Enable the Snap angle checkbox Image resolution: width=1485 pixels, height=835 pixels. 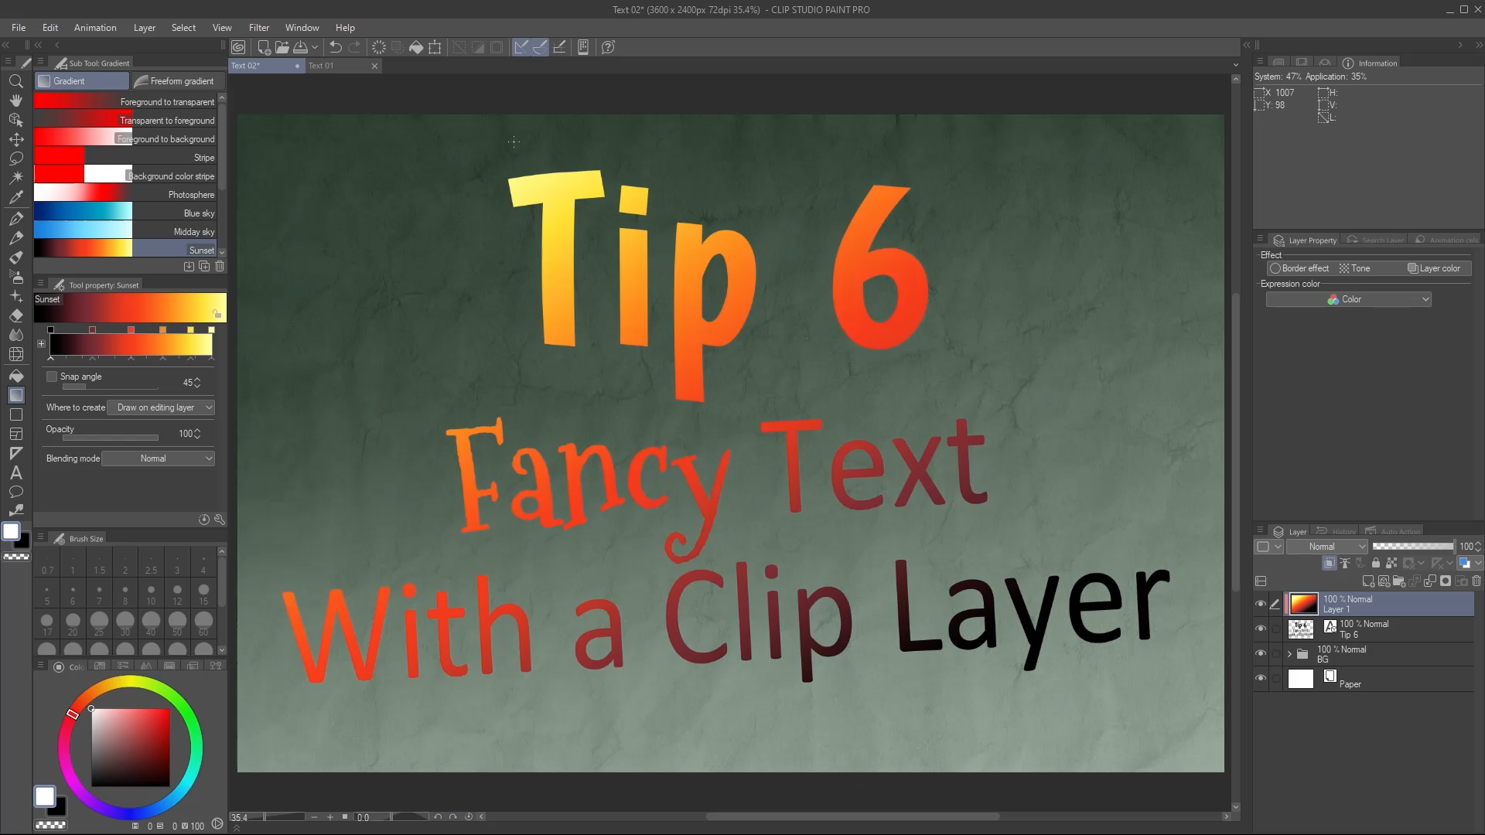52,377
